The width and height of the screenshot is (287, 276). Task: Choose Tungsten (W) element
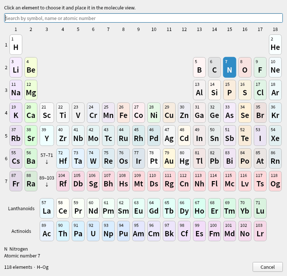[x=93, y=158]
